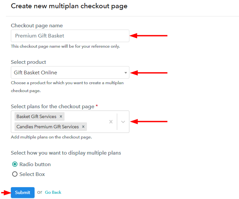Viewport: 239px width, 199px height.
Task: Clear all selected plans with X icon
Action: tap(111, 122)
